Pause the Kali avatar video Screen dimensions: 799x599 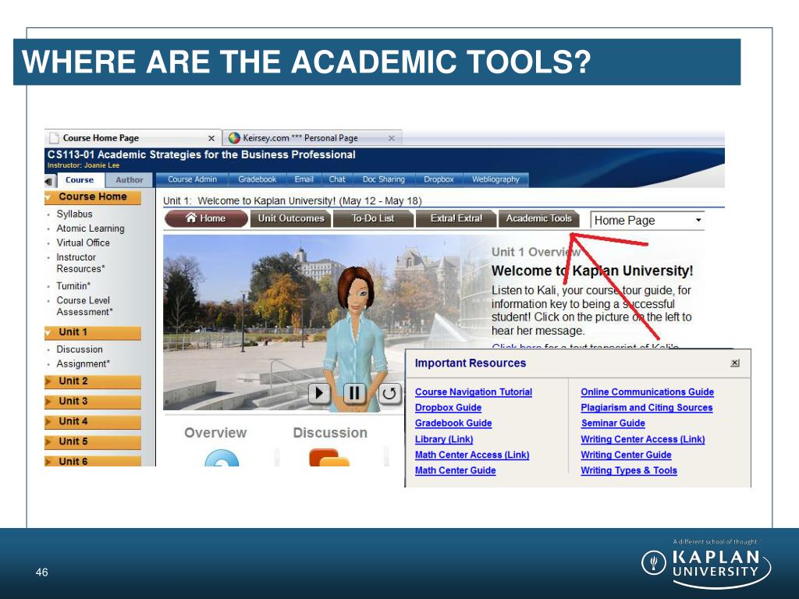tap(355, 393)
